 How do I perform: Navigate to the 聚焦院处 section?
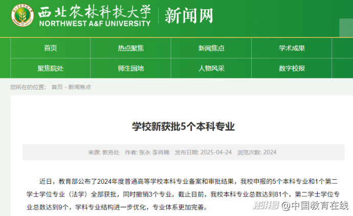50,68
